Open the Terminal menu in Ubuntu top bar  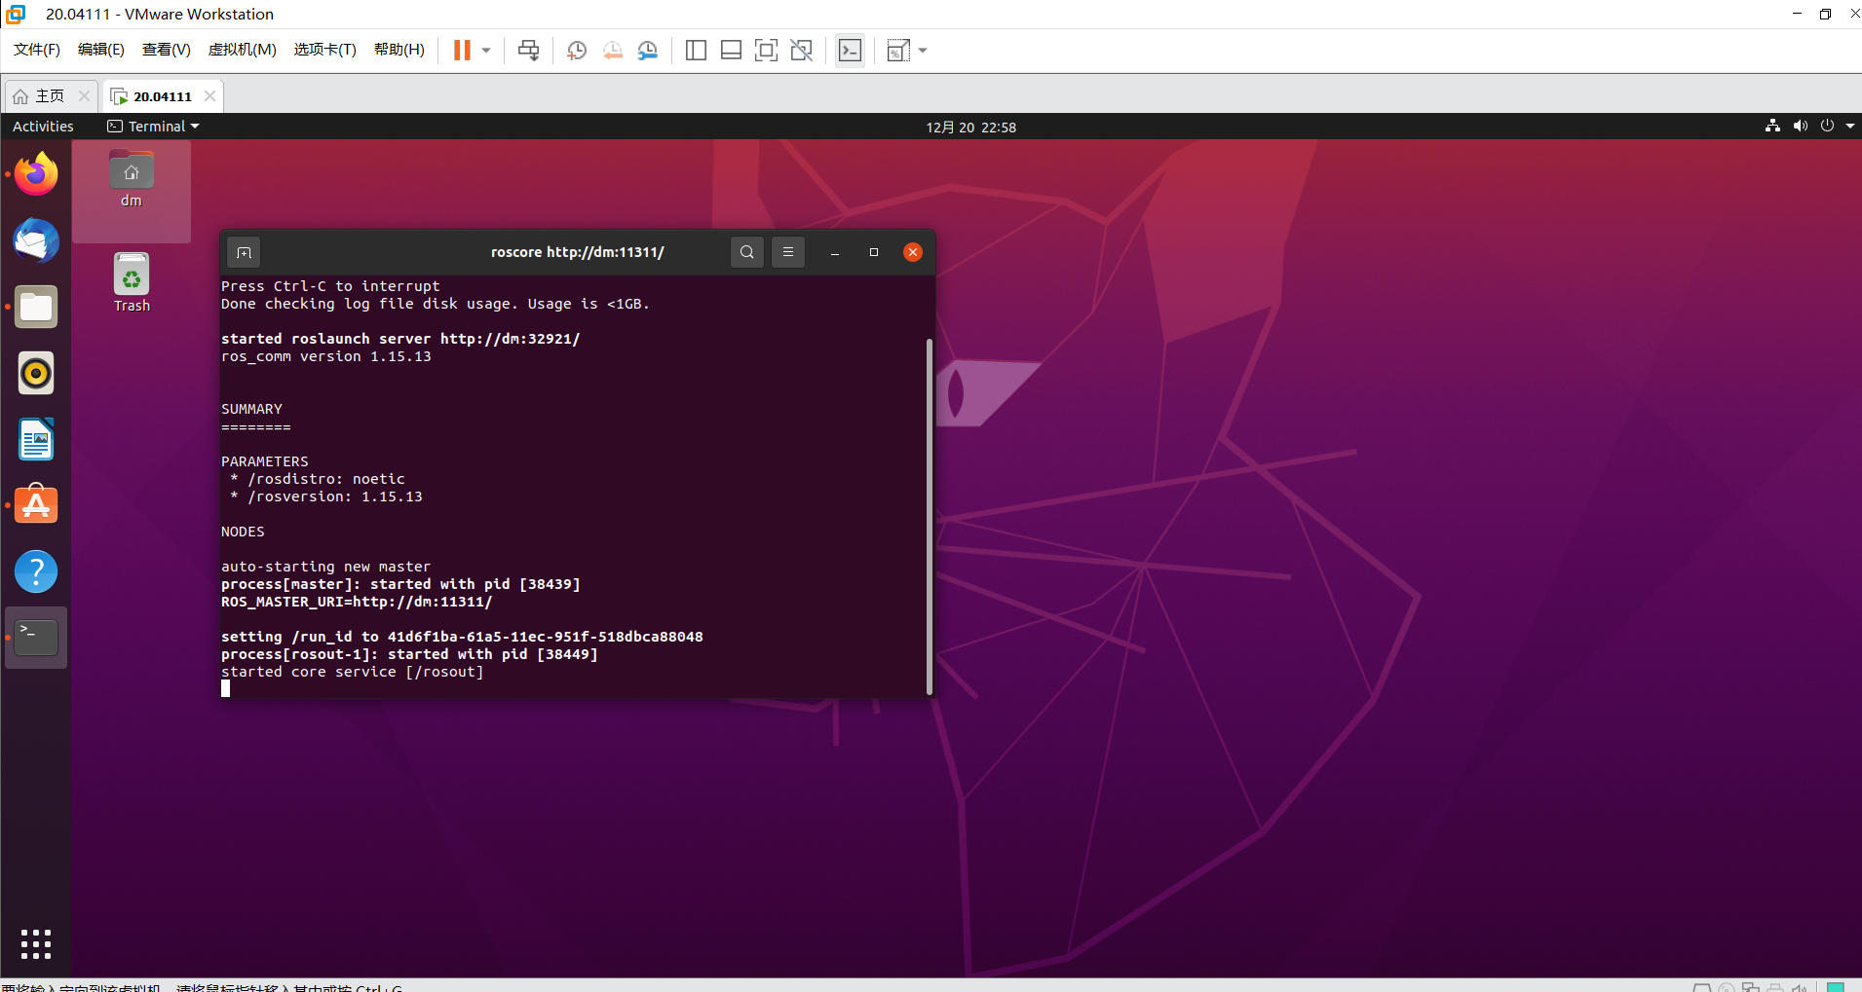(153, 126)
